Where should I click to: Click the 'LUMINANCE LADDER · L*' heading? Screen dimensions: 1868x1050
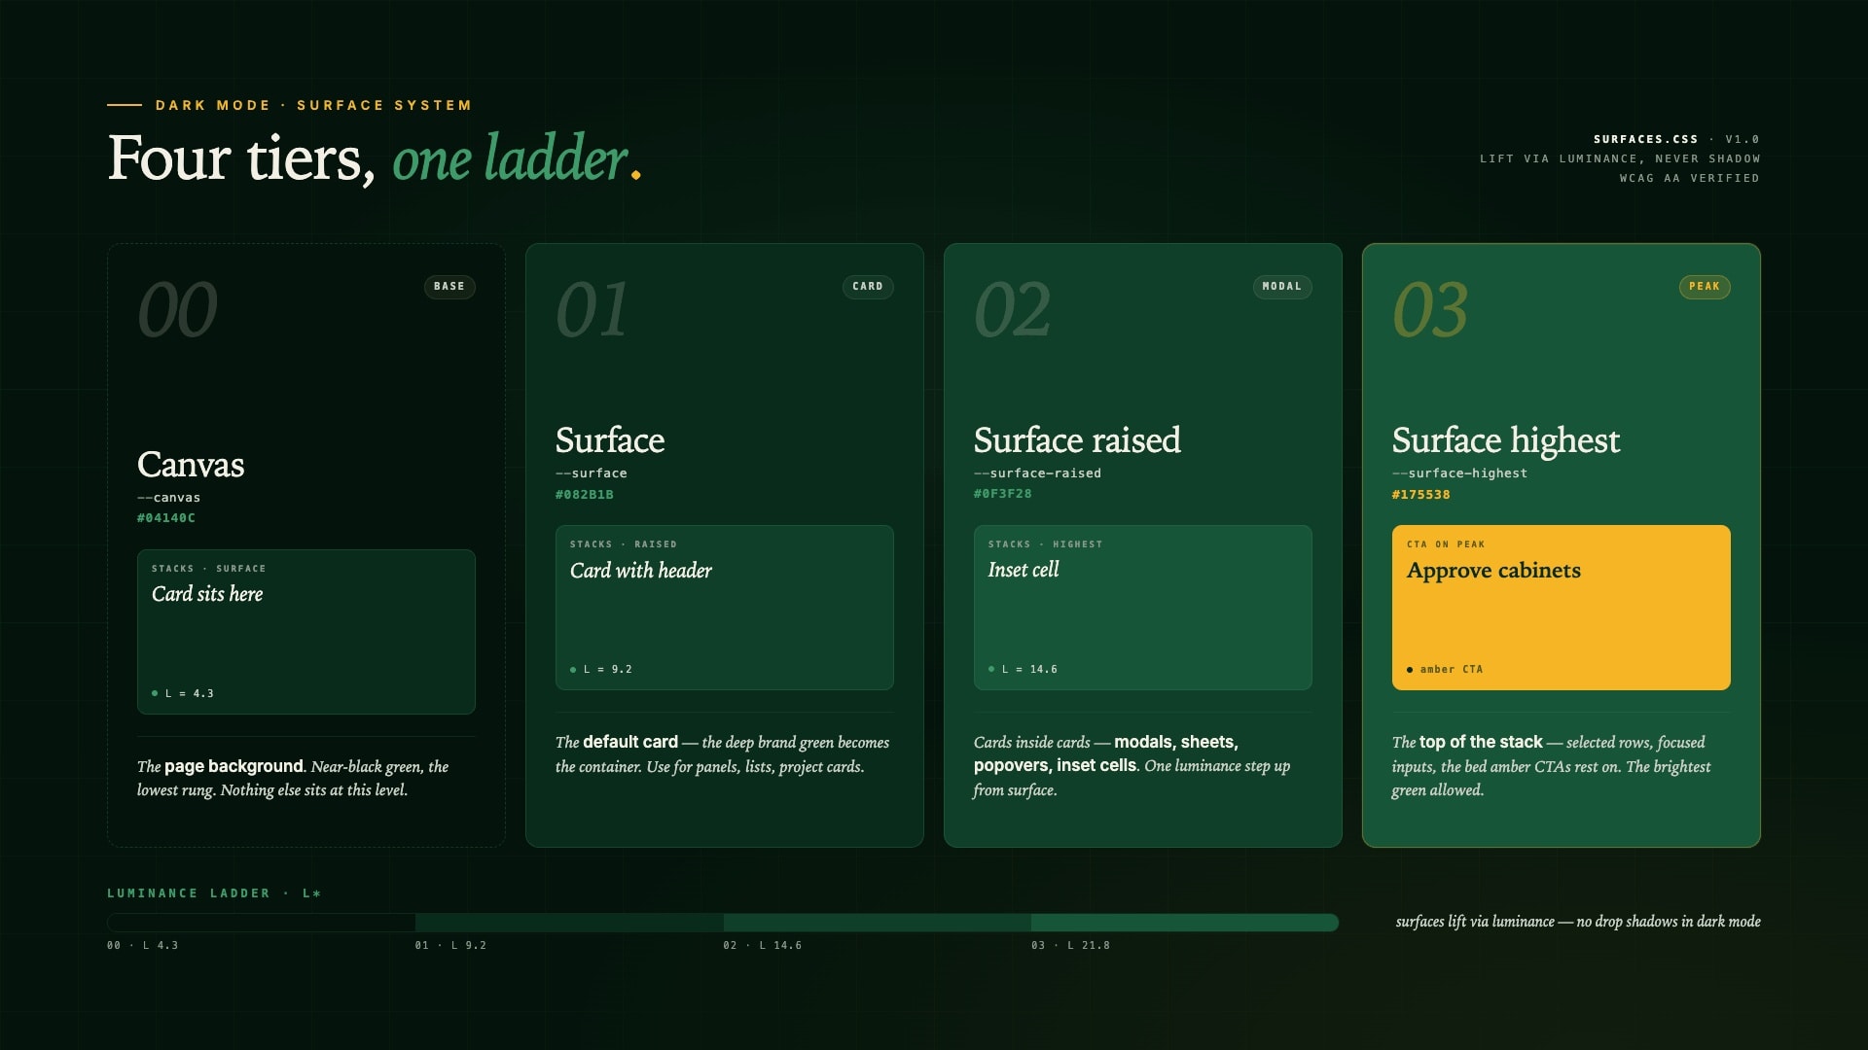point(214,893)
